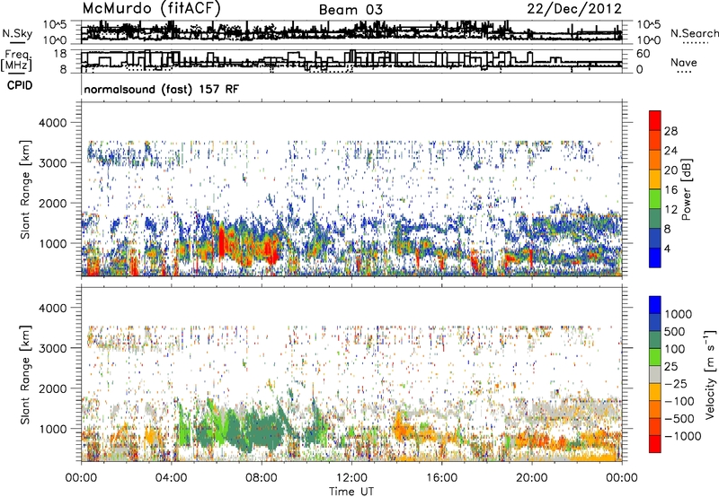Screen dimensions: 719x497
Task: Click the 'Slant Range [km]' label of power panel
Action: 25,189
